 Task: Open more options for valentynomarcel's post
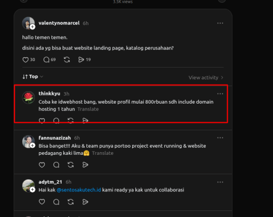(x=220, y=23)
